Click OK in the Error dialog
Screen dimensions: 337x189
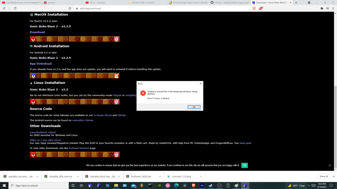(x=194, y=107)
